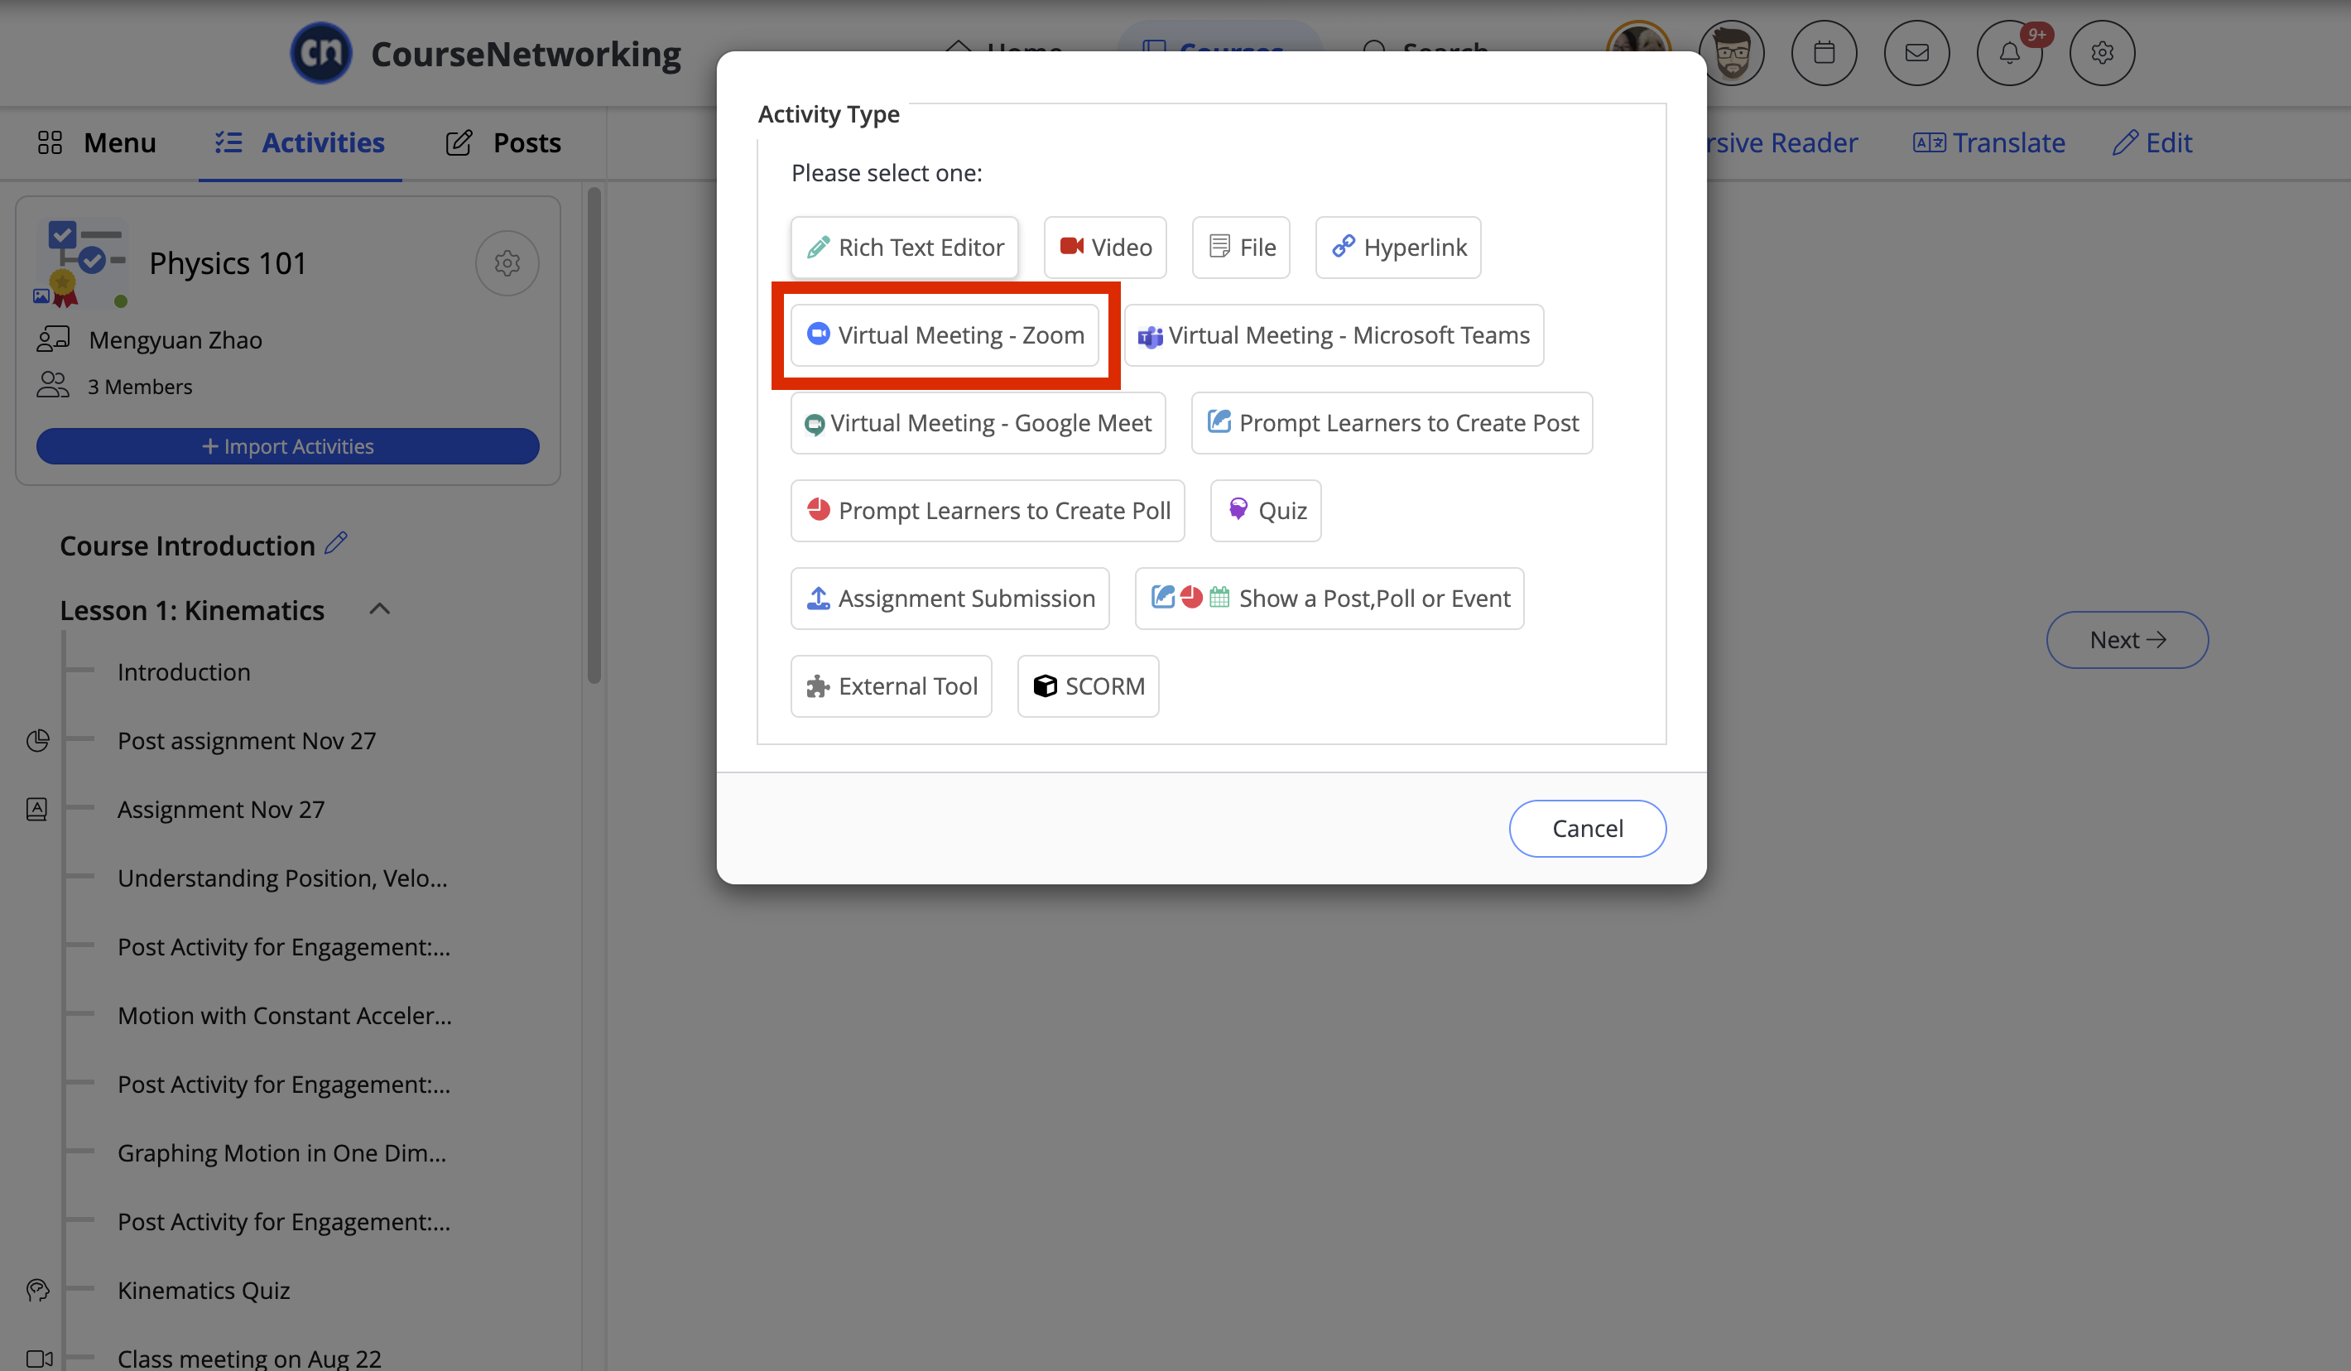Screen dimensions: 2351x1371
Task: Open Class meeting on Aug 22
Action: 249,1358
